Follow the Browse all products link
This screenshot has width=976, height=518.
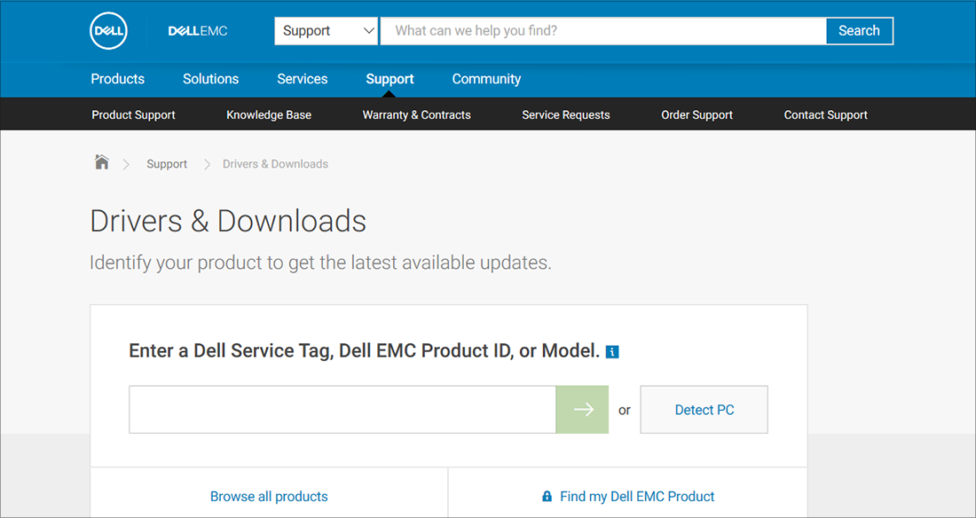point(269,497)
